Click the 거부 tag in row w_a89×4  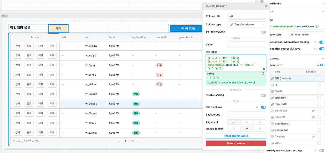pyautogui.click(x=159, y=84)
